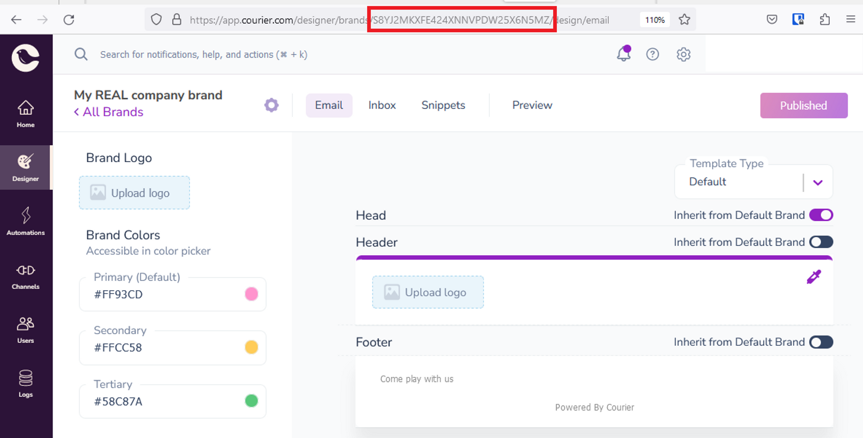The image size is (863, 438).
Task: Open Logs in the sidebar
Action: pos(25,383)
